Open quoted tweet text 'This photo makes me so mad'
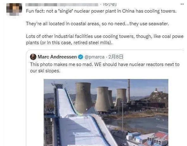Image resolution: width=187 pixels, height=146 pixels. coord(105,68)
